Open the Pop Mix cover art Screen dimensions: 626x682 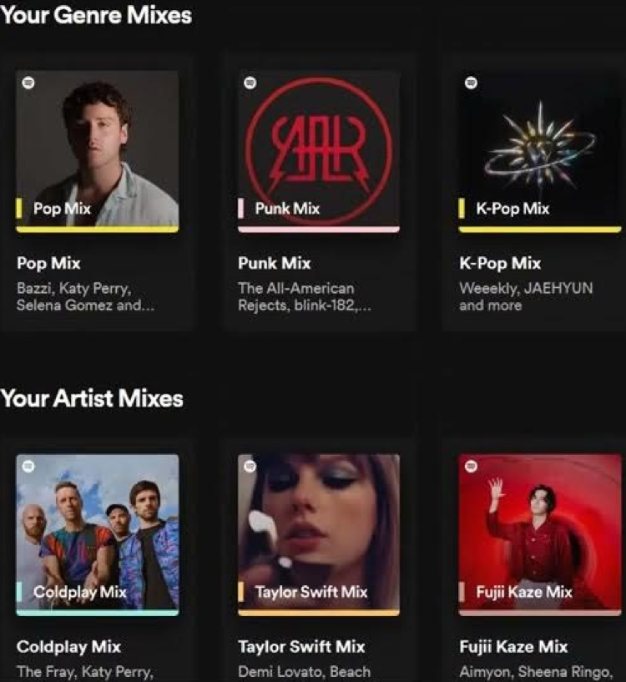[x=98, y=151]
